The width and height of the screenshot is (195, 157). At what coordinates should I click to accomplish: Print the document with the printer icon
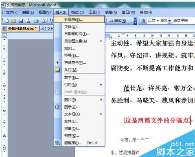(x=36, y=21)
